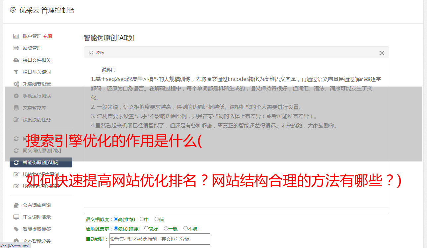Viewport: 427px width, 248px height.
Task: Choose 通顺度要求 不限 radio option
Action: (185, 228)
